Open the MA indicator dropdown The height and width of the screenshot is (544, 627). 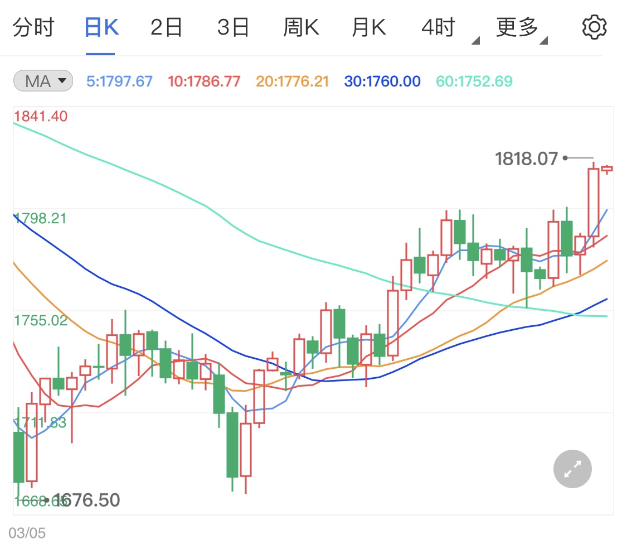click(x=43, y=81)
